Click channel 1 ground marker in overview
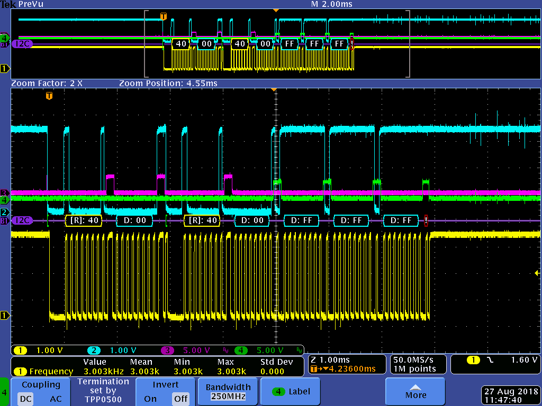This screenshot has height=406, width=542. click(x=5, y=69)
